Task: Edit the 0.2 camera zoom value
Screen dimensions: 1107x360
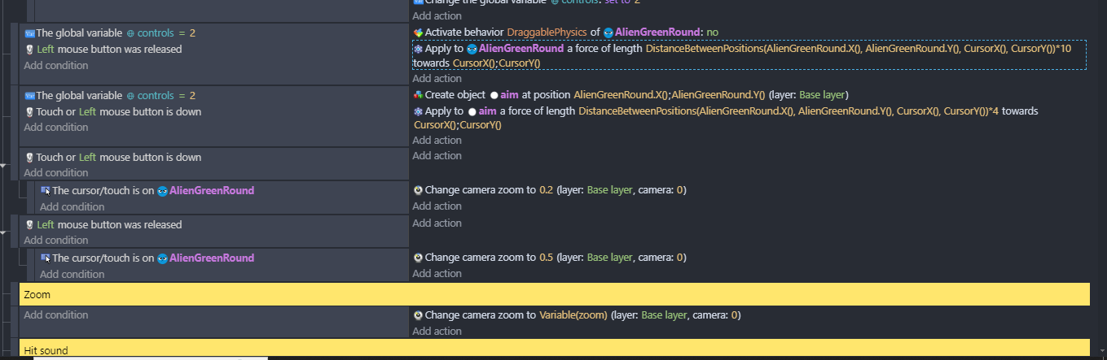Action: [x=546, y=190]
